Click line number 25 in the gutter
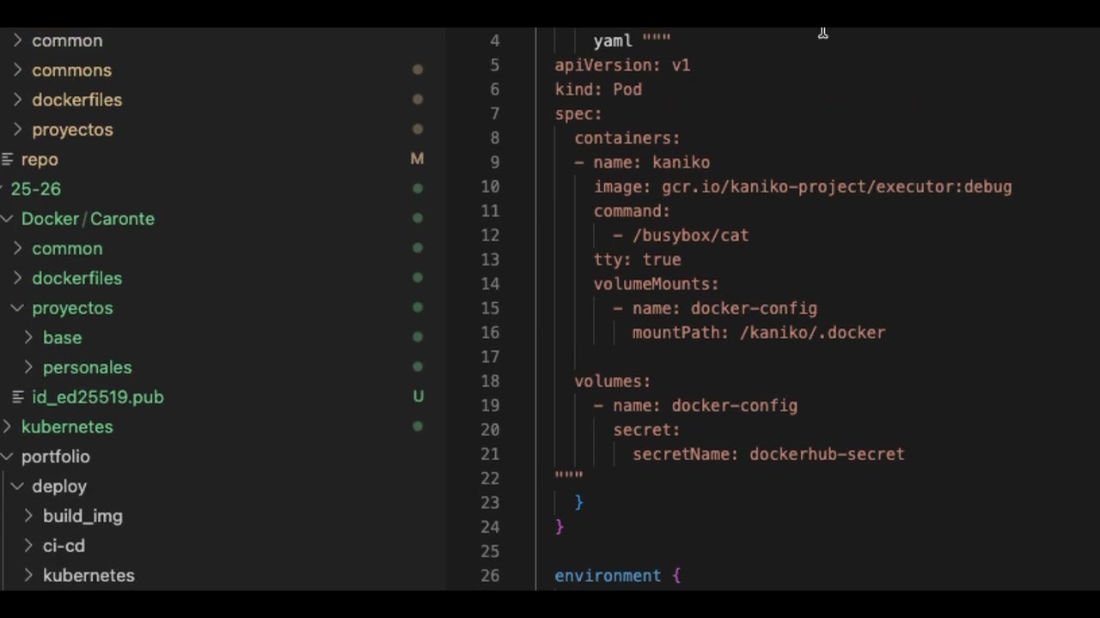The height and width of the screenshot is (618, 1100). click(x=490, y=551)
